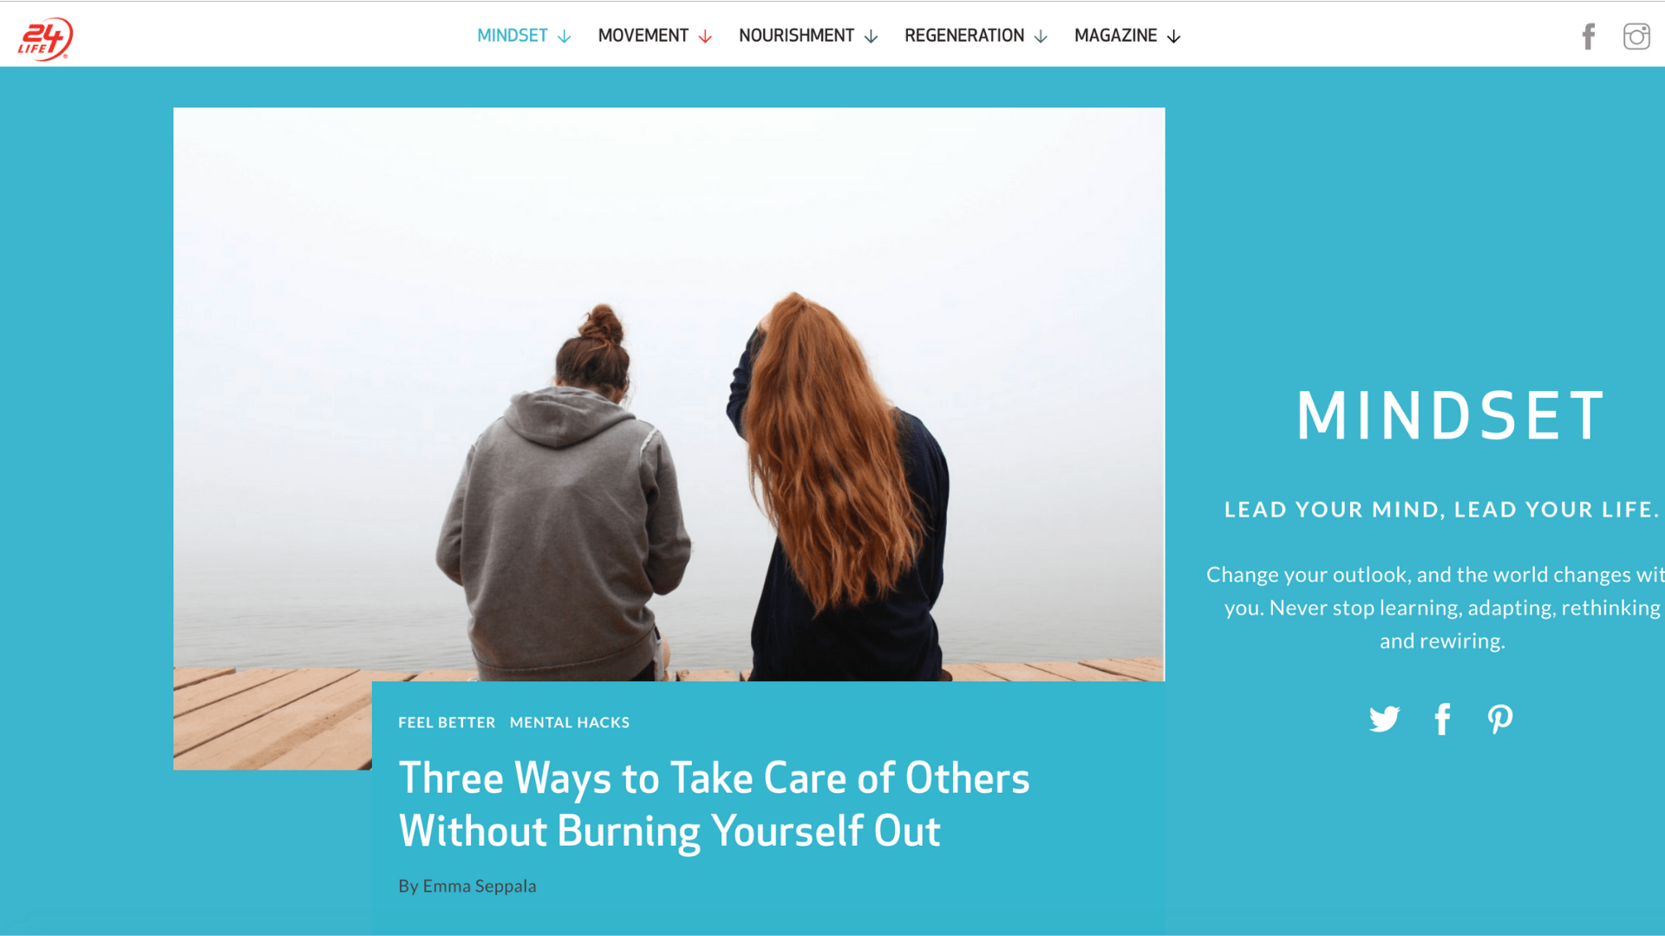1665x936 pixels.
Task: Open the Movement menu item
Action: click(643, 36)
